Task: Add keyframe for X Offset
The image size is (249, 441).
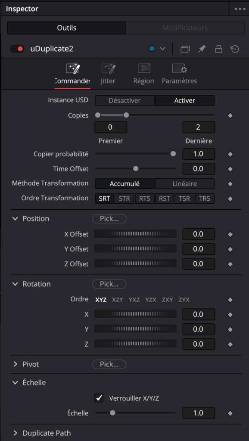Action: 230,234
